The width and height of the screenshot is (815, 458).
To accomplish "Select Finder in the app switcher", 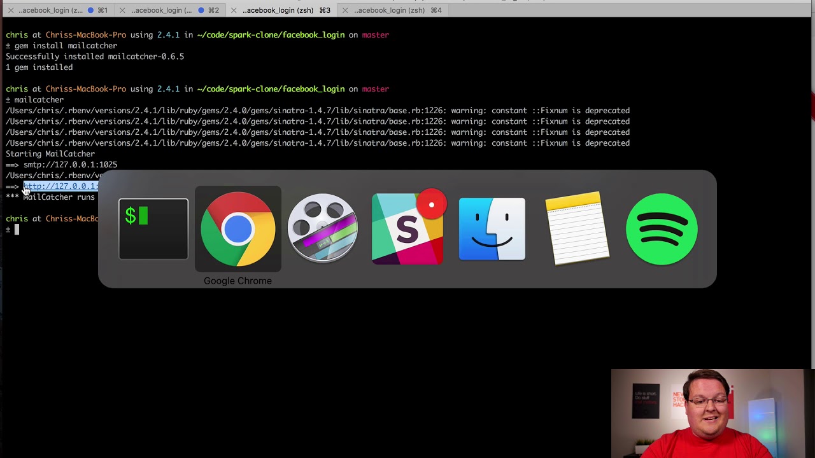I will tap(492, 229).
